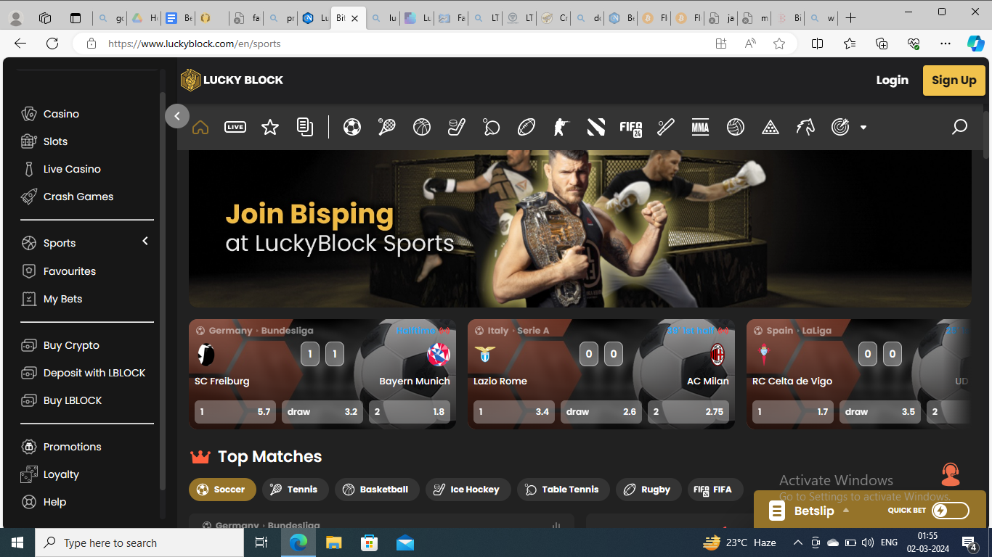
Task: Open live support chat agent icon
Action: point(951,475)
